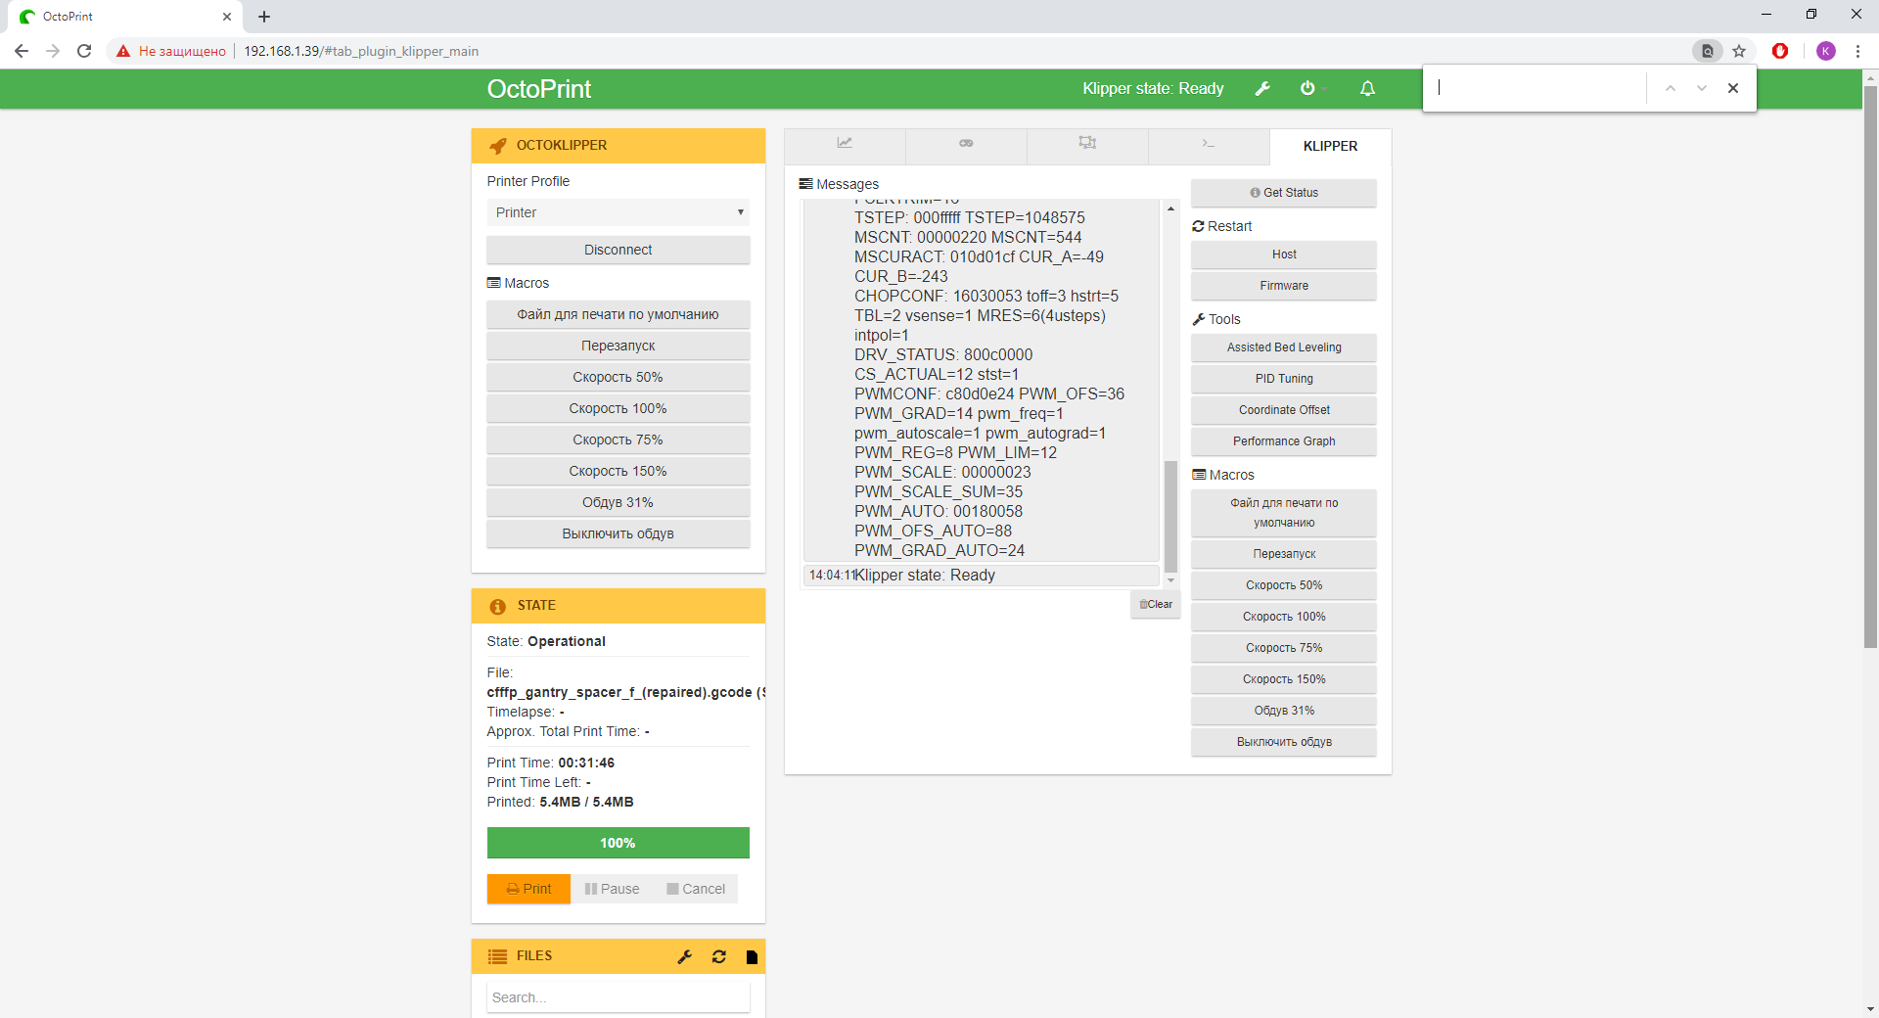
Task: Switch to the Temperature graph tab
Action: [845, 144]
